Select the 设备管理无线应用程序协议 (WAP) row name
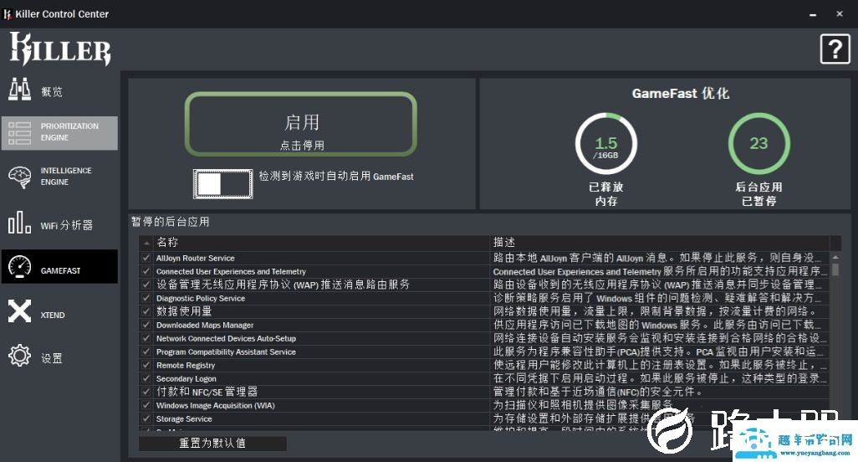The width and height of the screenshot is (858, 462). click(x=283, y=285)
